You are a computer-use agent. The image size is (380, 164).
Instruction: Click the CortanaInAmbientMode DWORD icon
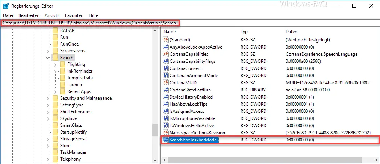pyautogui.click(x=166, y=76)
